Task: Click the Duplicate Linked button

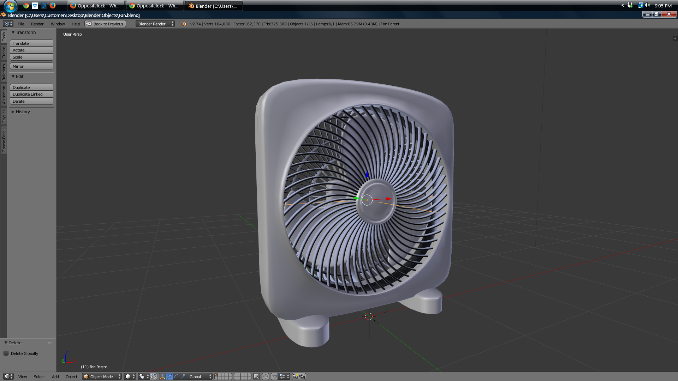Action: click(x=31, y=94)
